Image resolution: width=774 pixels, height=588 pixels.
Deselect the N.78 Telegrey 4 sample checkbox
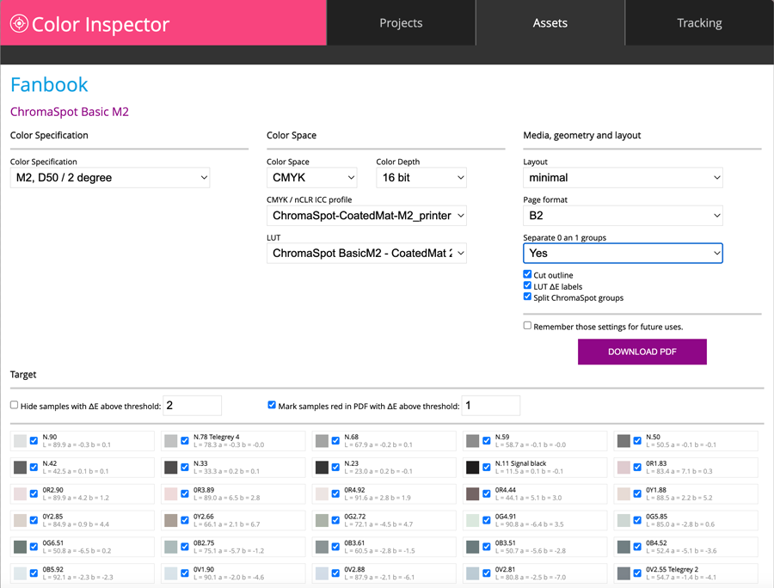(185, 440)
